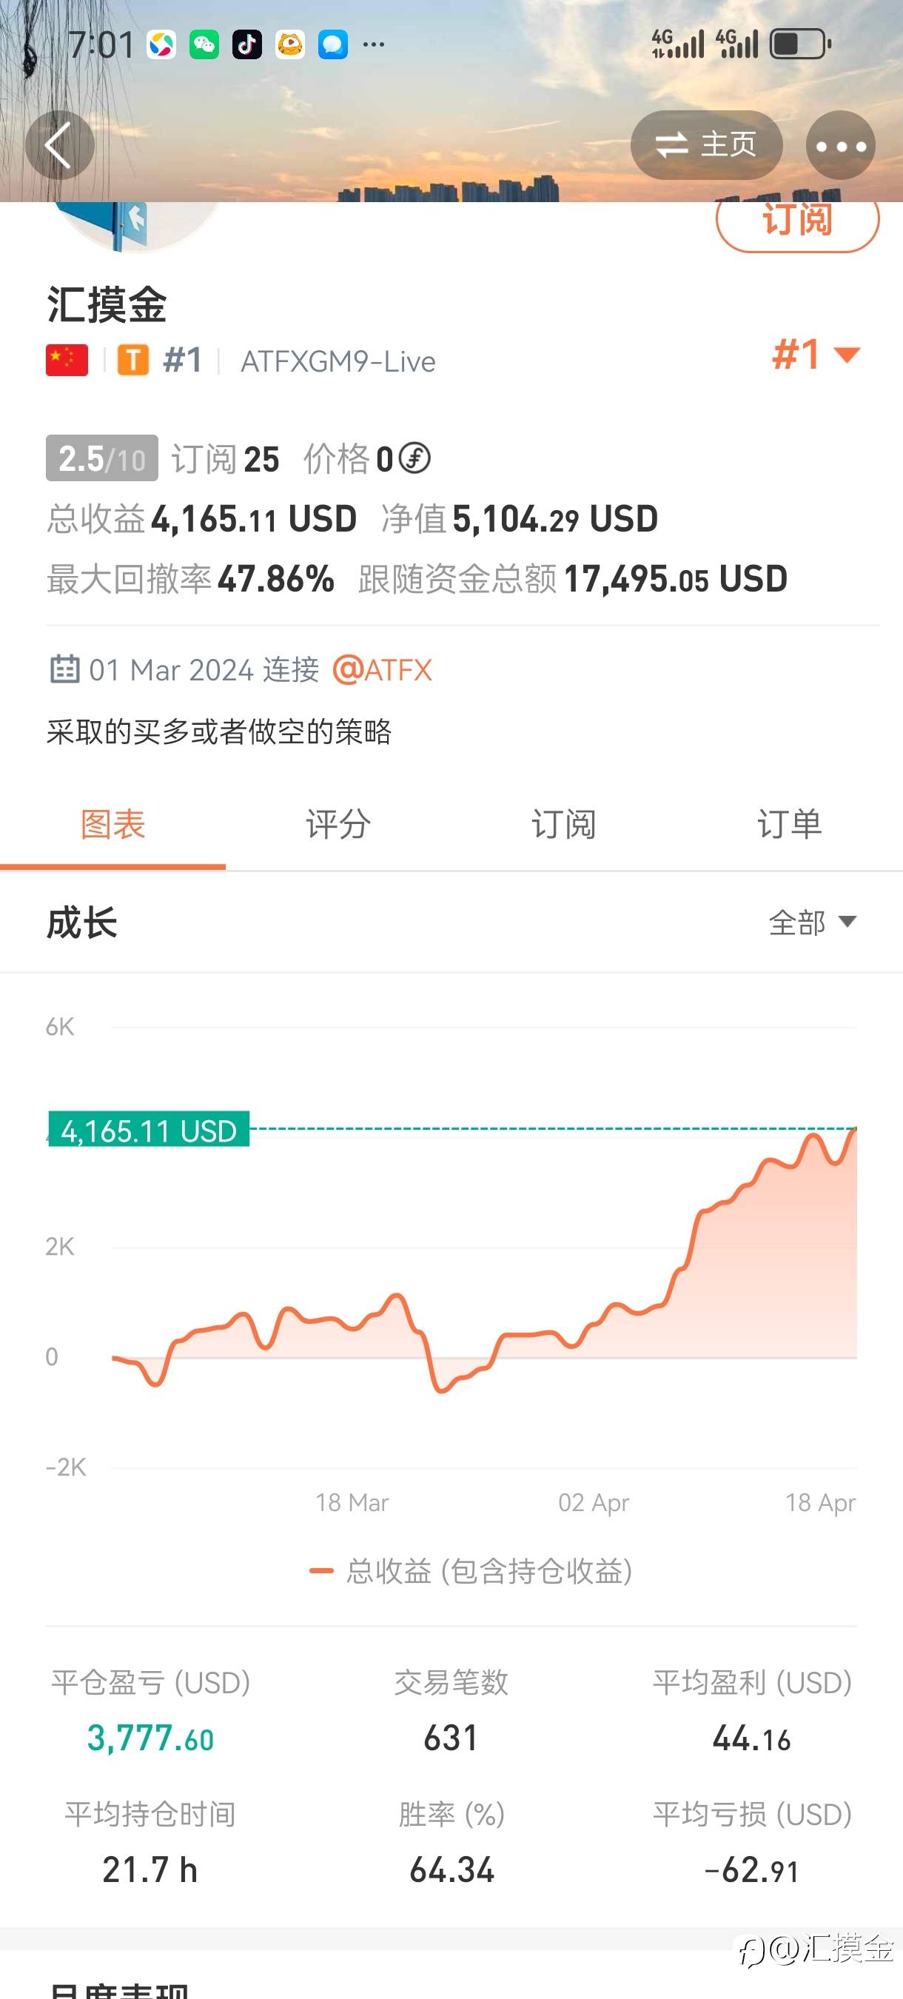
Task: Tap the battery status icon
Action: [800, 44]
